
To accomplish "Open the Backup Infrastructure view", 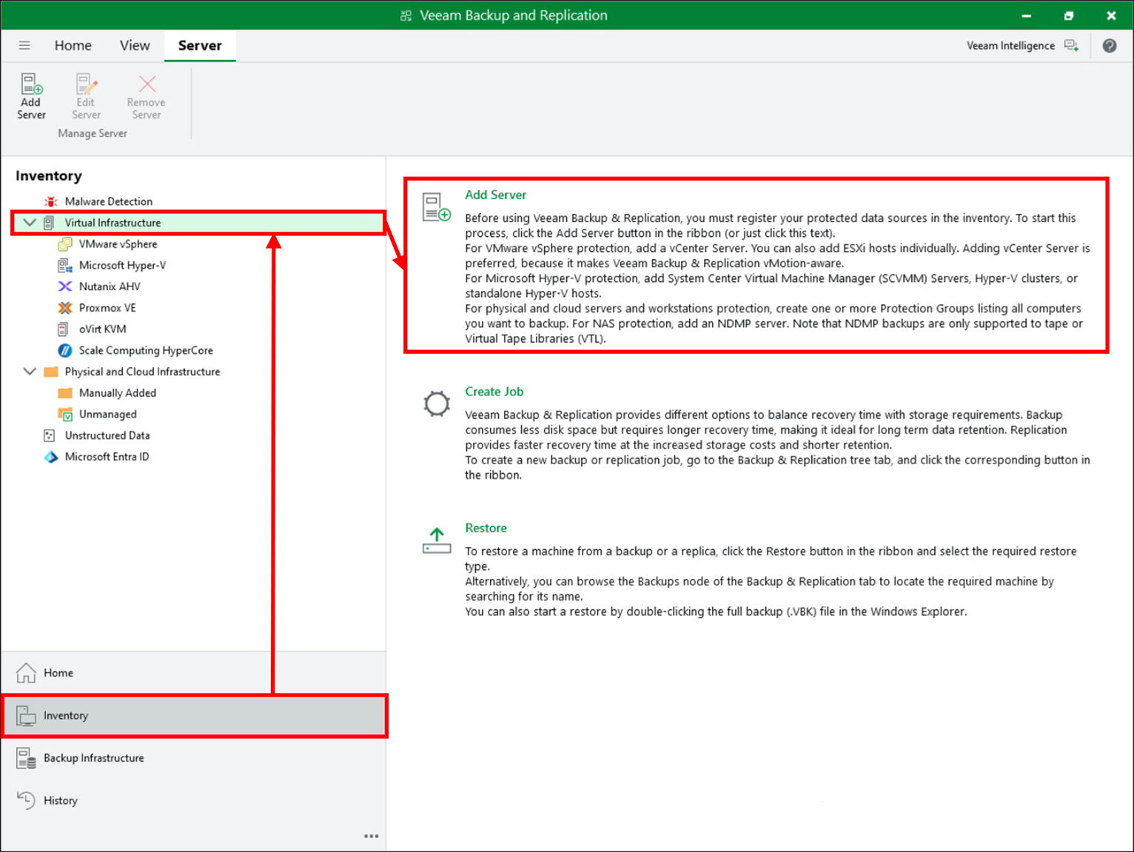I will point(93,757).
